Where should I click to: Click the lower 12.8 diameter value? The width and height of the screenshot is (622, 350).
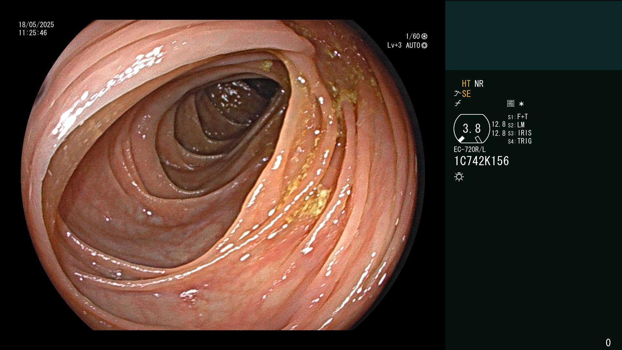point(499,133)
